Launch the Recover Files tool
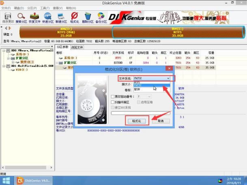 coord(34,18)
